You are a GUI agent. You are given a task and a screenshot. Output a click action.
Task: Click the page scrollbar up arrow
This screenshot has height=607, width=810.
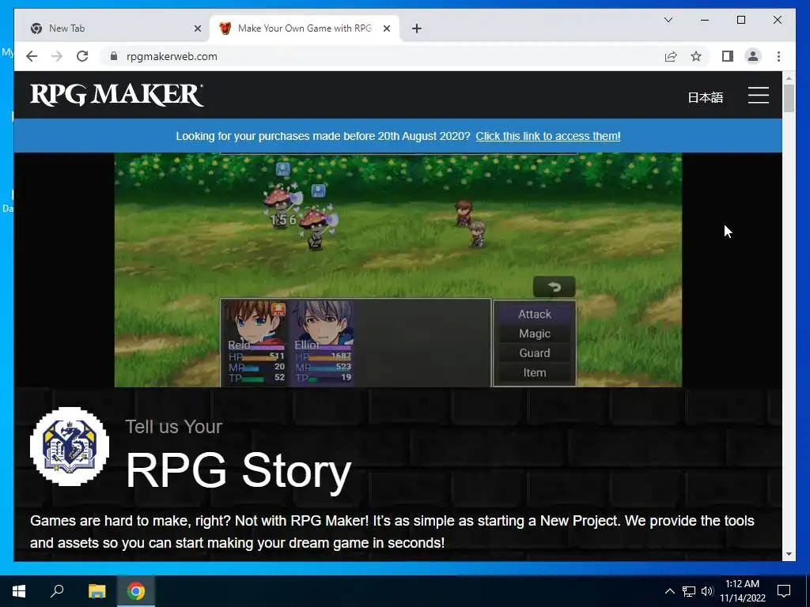point(789,78)
